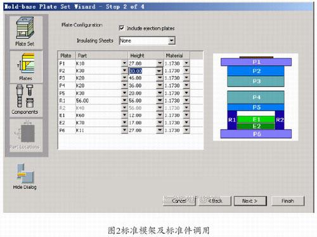Click the Hide Dialog icon

click(x=25, y=176)
